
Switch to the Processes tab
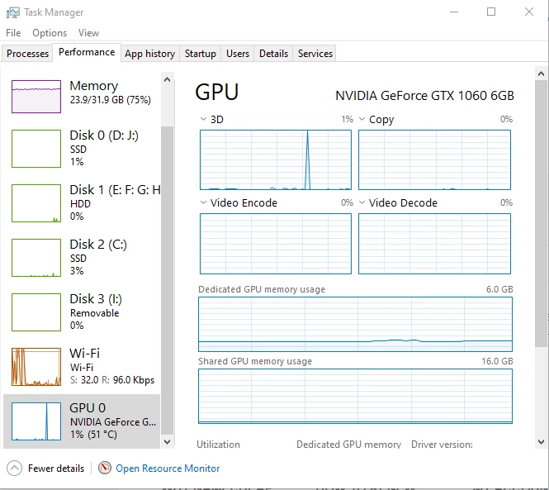(x=27, y=54)
